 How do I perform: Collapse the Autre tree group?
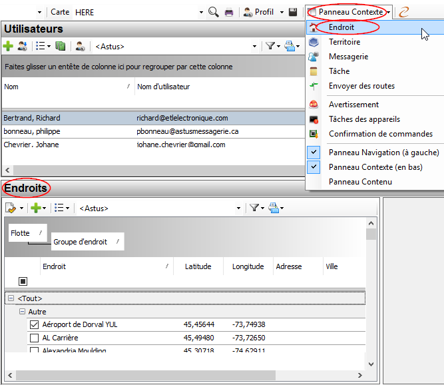[x=22, y=312]
